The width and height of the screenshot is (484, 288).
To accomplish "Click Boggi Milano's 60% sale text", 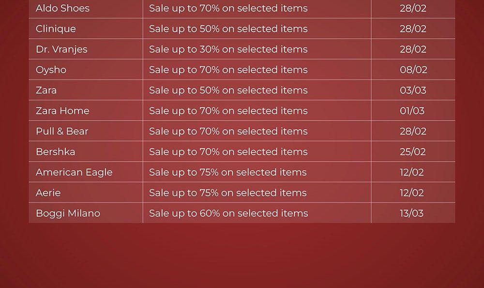I will click(x=228, y=213).
